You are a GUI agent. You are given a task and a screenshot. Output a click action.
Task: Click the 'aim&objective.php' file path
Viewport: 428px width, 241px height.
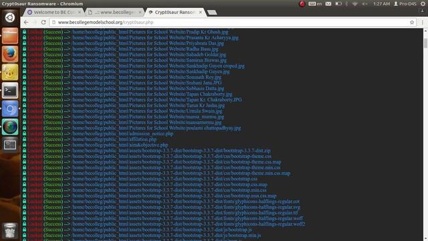pyautogui.click(x=120, y=145)
